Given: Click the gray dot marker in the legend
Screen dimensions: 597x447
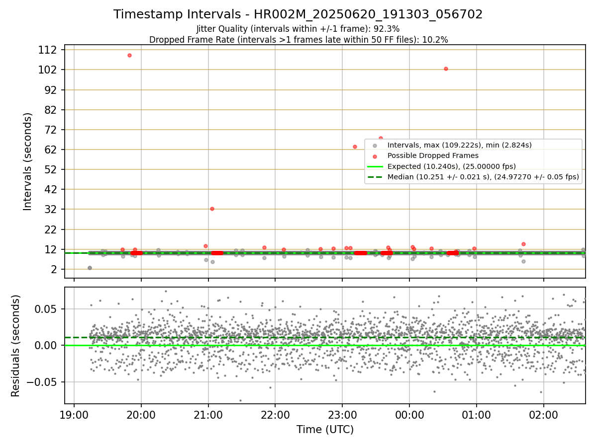Looking at the screenshot, I should pos(375,146).
